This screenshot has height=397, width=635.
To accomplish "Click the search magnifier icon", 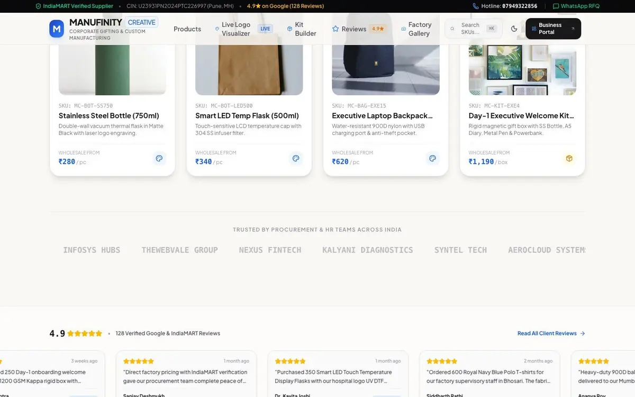I will pyautogui.click(x=452, y=29).
